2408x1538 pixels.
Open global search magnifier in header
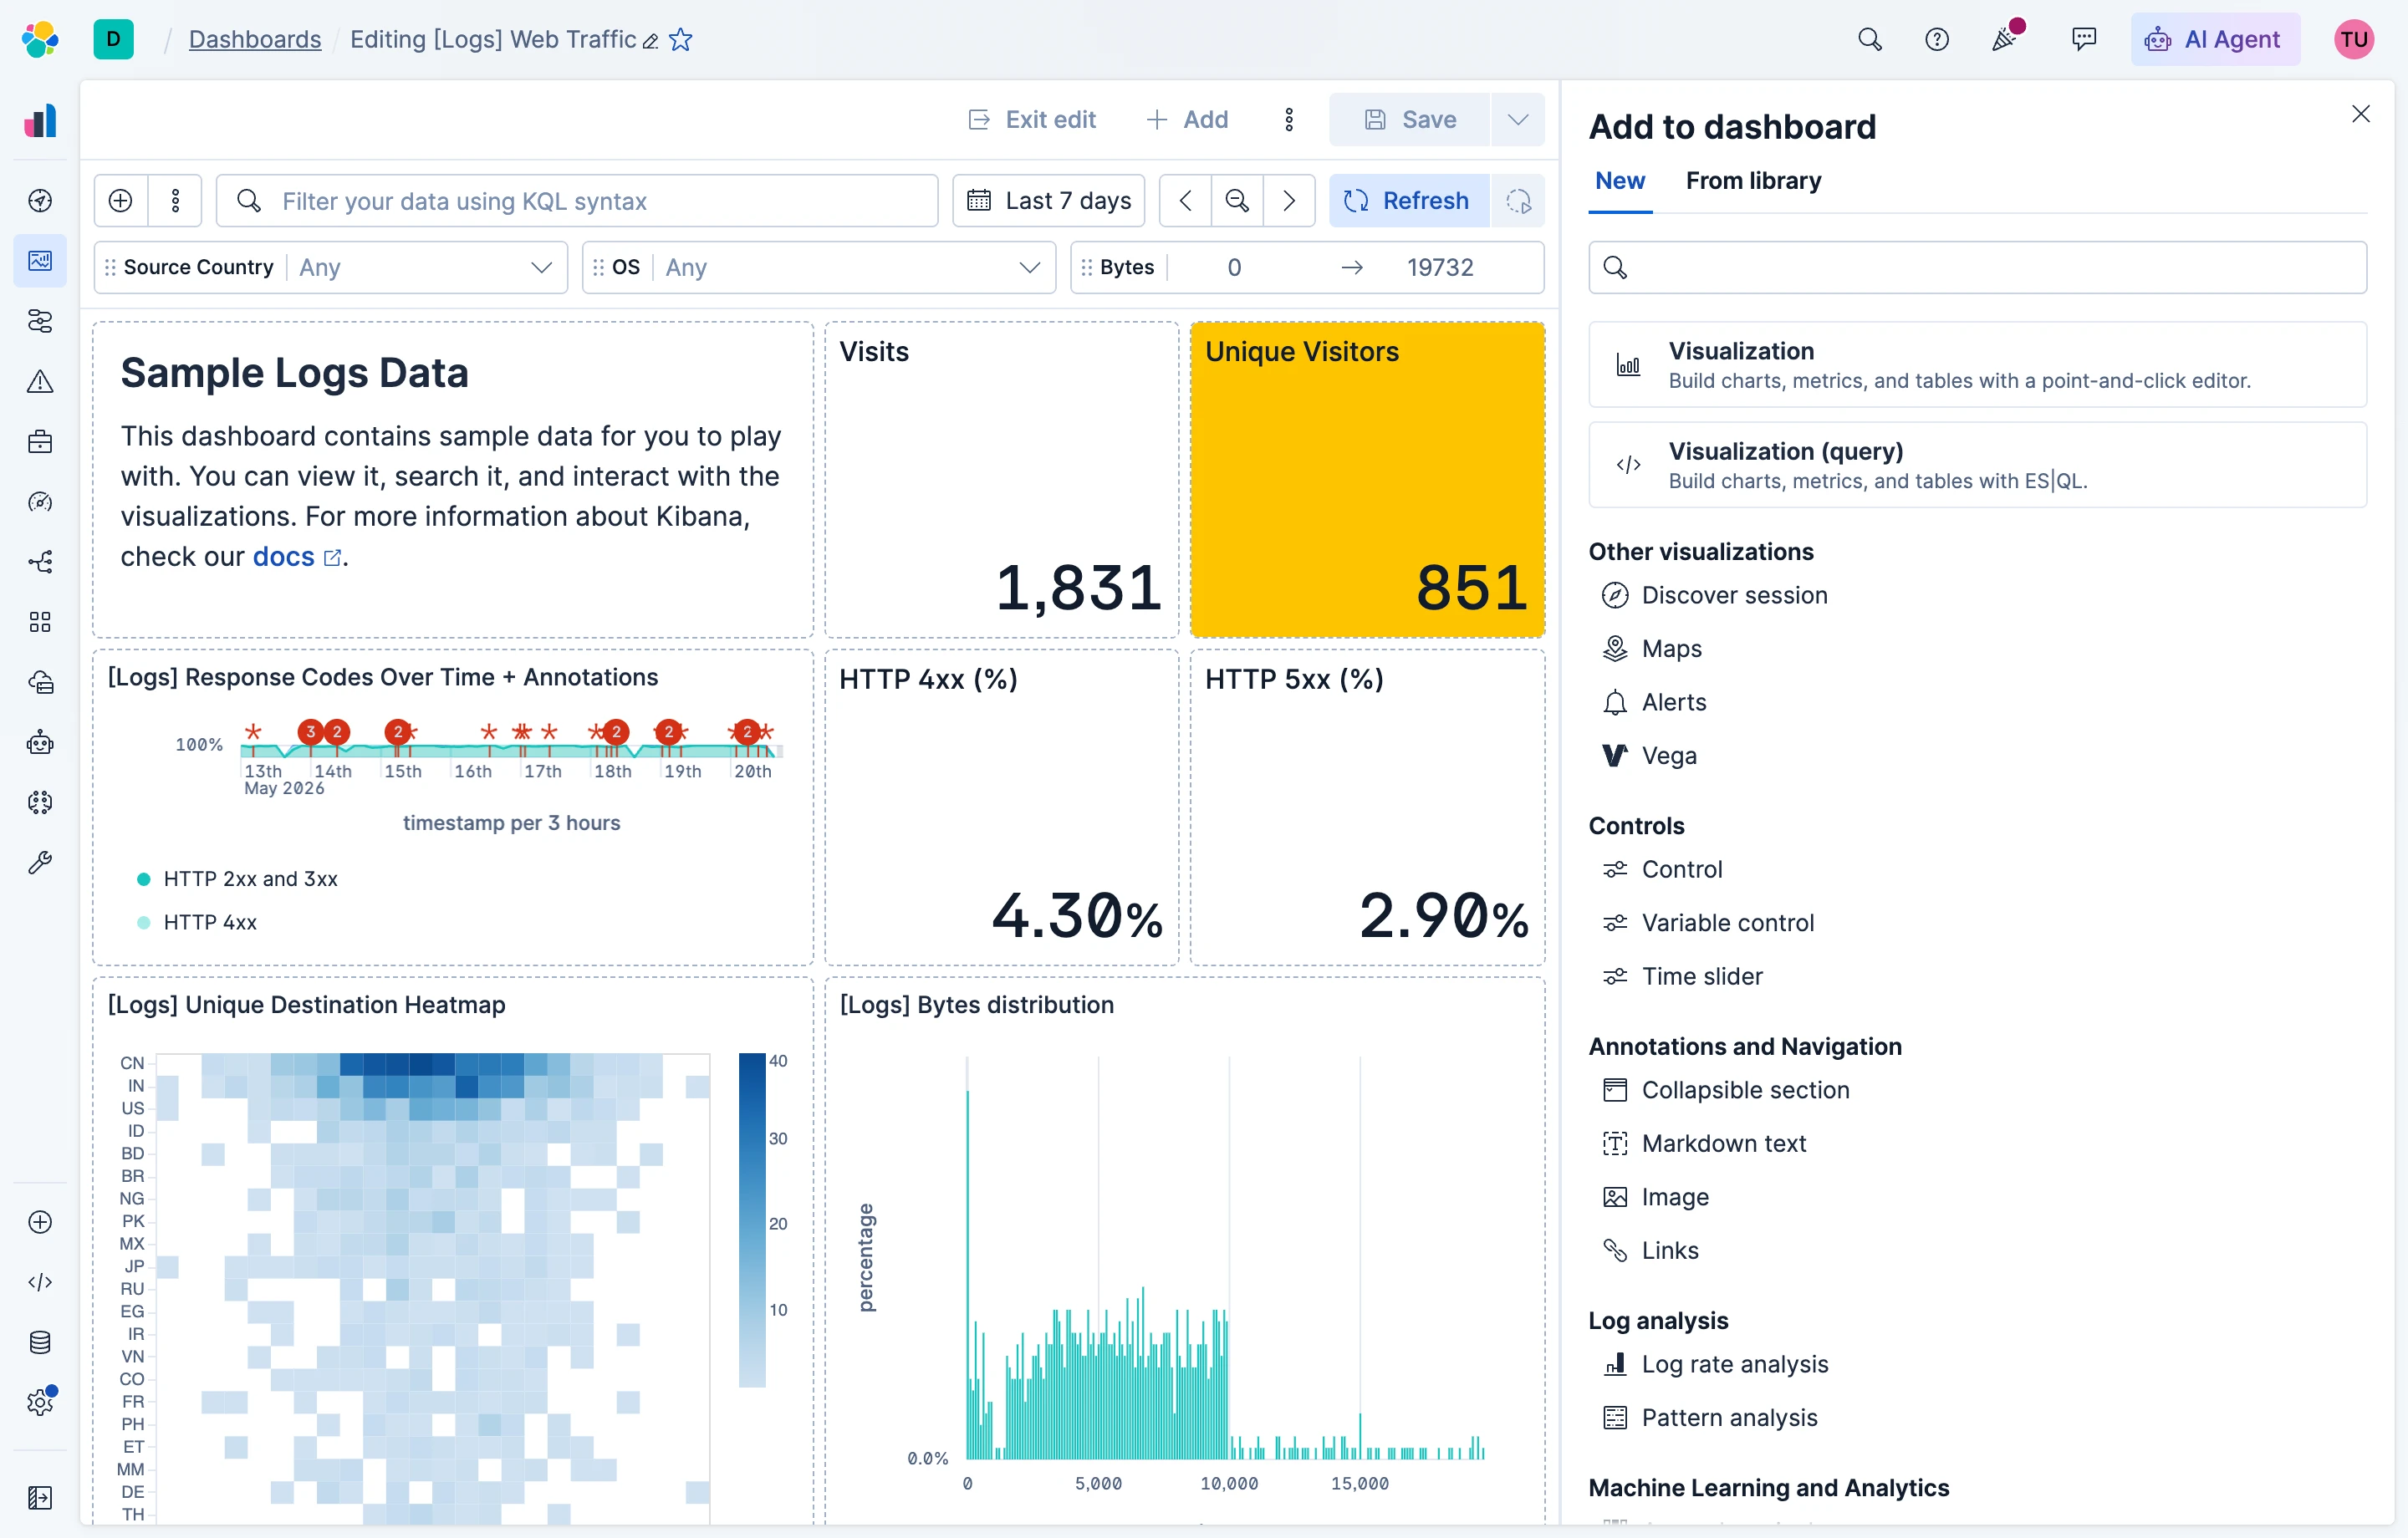pyautogui.click(x=1870, y=39)
